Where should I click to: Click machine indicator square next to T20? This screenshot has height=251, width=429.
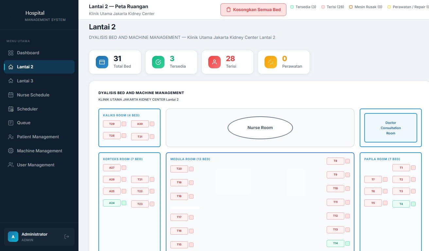click(191, 169)
